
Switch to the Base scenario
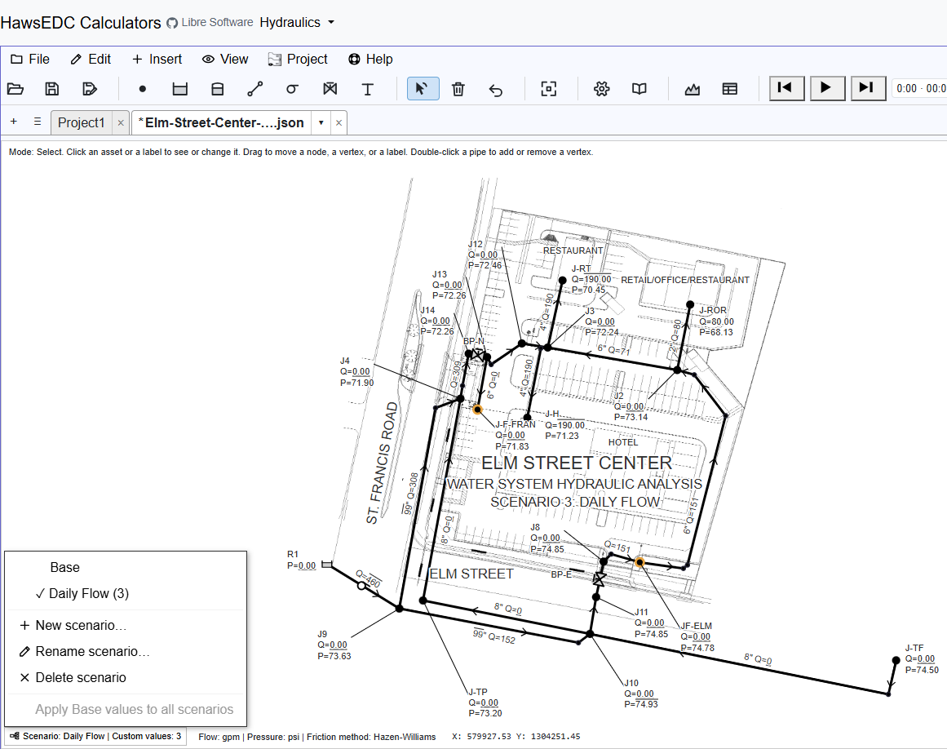pyautogui.click(x=126, y=567)
